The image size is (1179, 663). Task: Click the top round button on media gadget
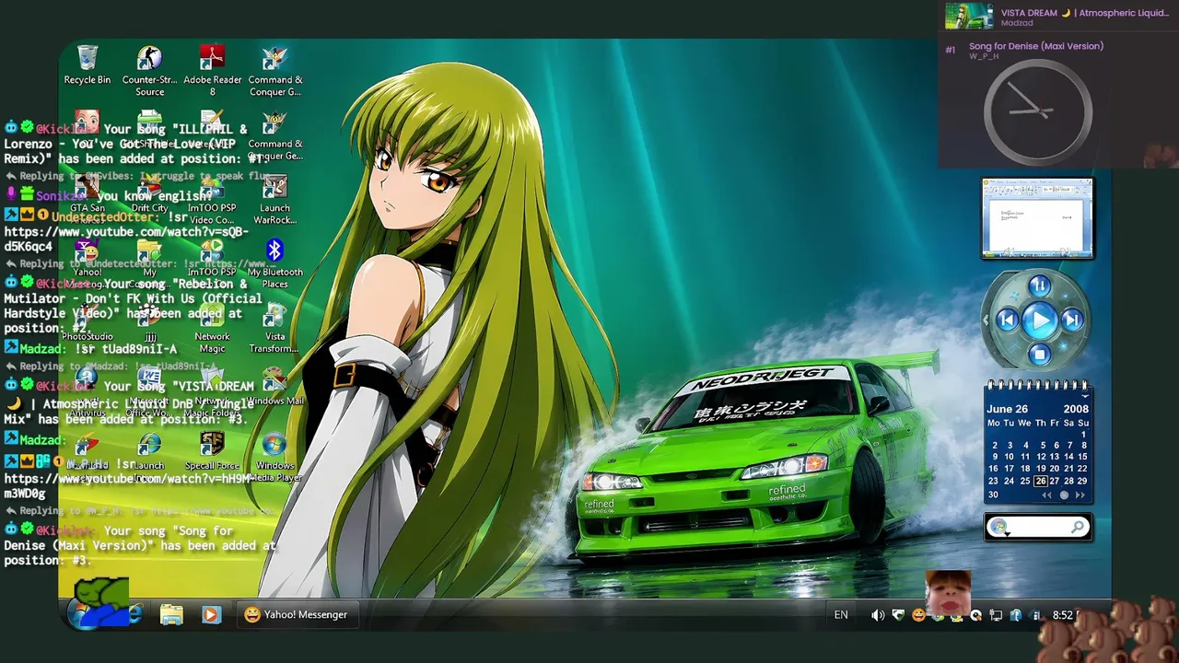(1040, 285)
